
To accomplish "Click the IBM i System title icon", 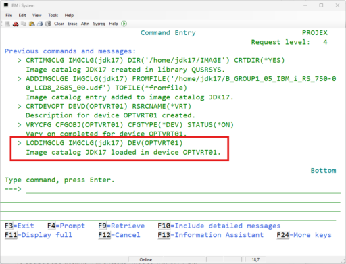I will [6, 5].
